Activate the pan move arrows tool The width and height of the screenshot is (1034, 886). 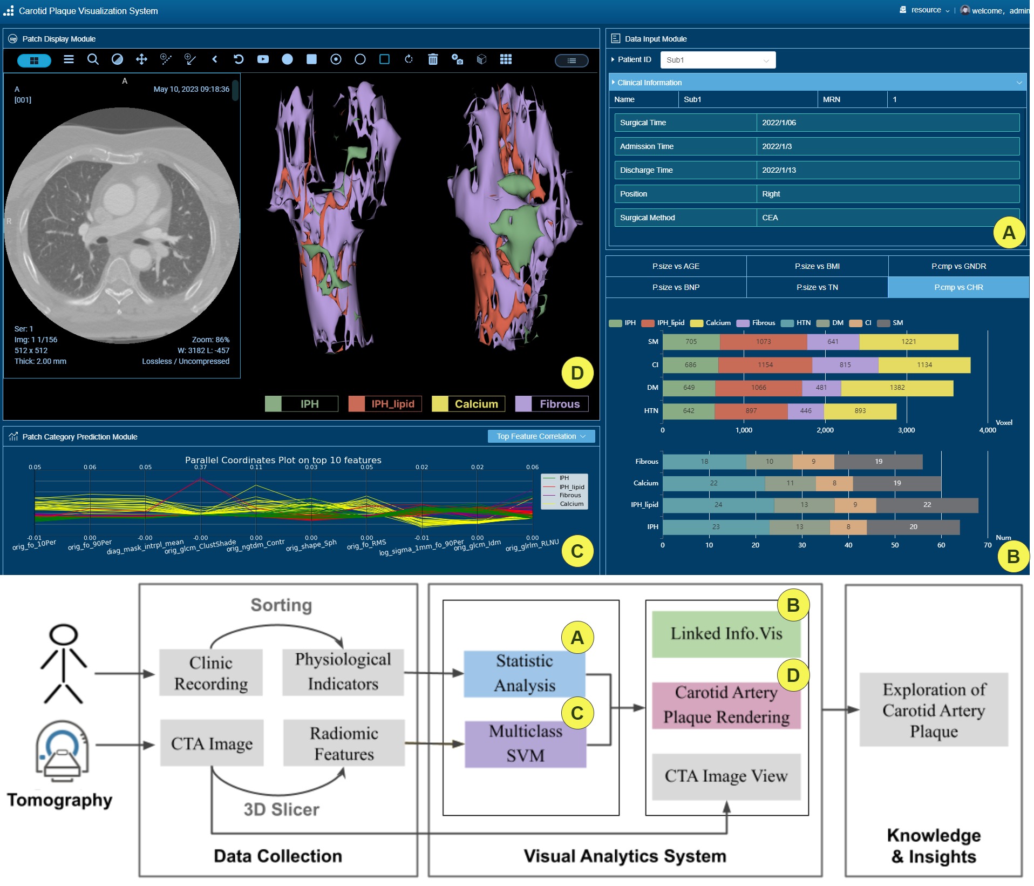(x=141, y=59)
